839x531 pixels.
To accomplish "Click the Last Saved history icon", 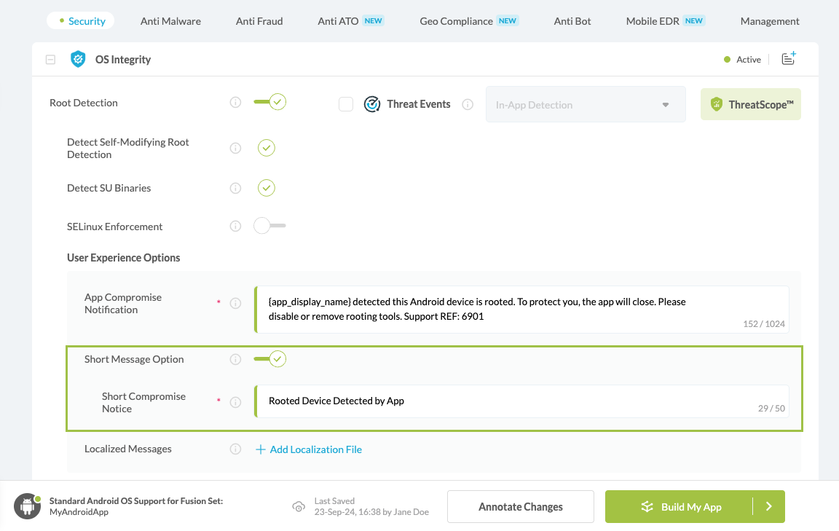I will [298, 506].
